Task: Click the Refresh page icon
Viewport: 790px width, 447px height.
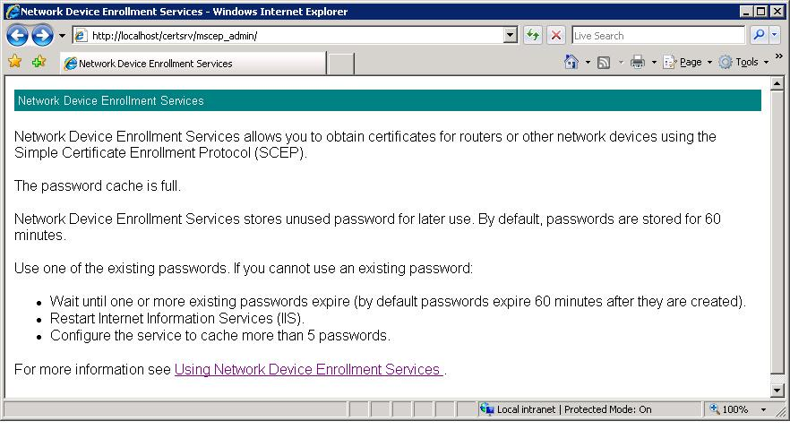Action: coord(534,36)
